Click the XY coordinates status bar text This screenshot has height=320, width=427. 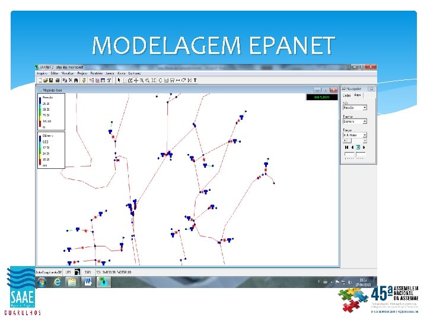click(x=114, y=272)
